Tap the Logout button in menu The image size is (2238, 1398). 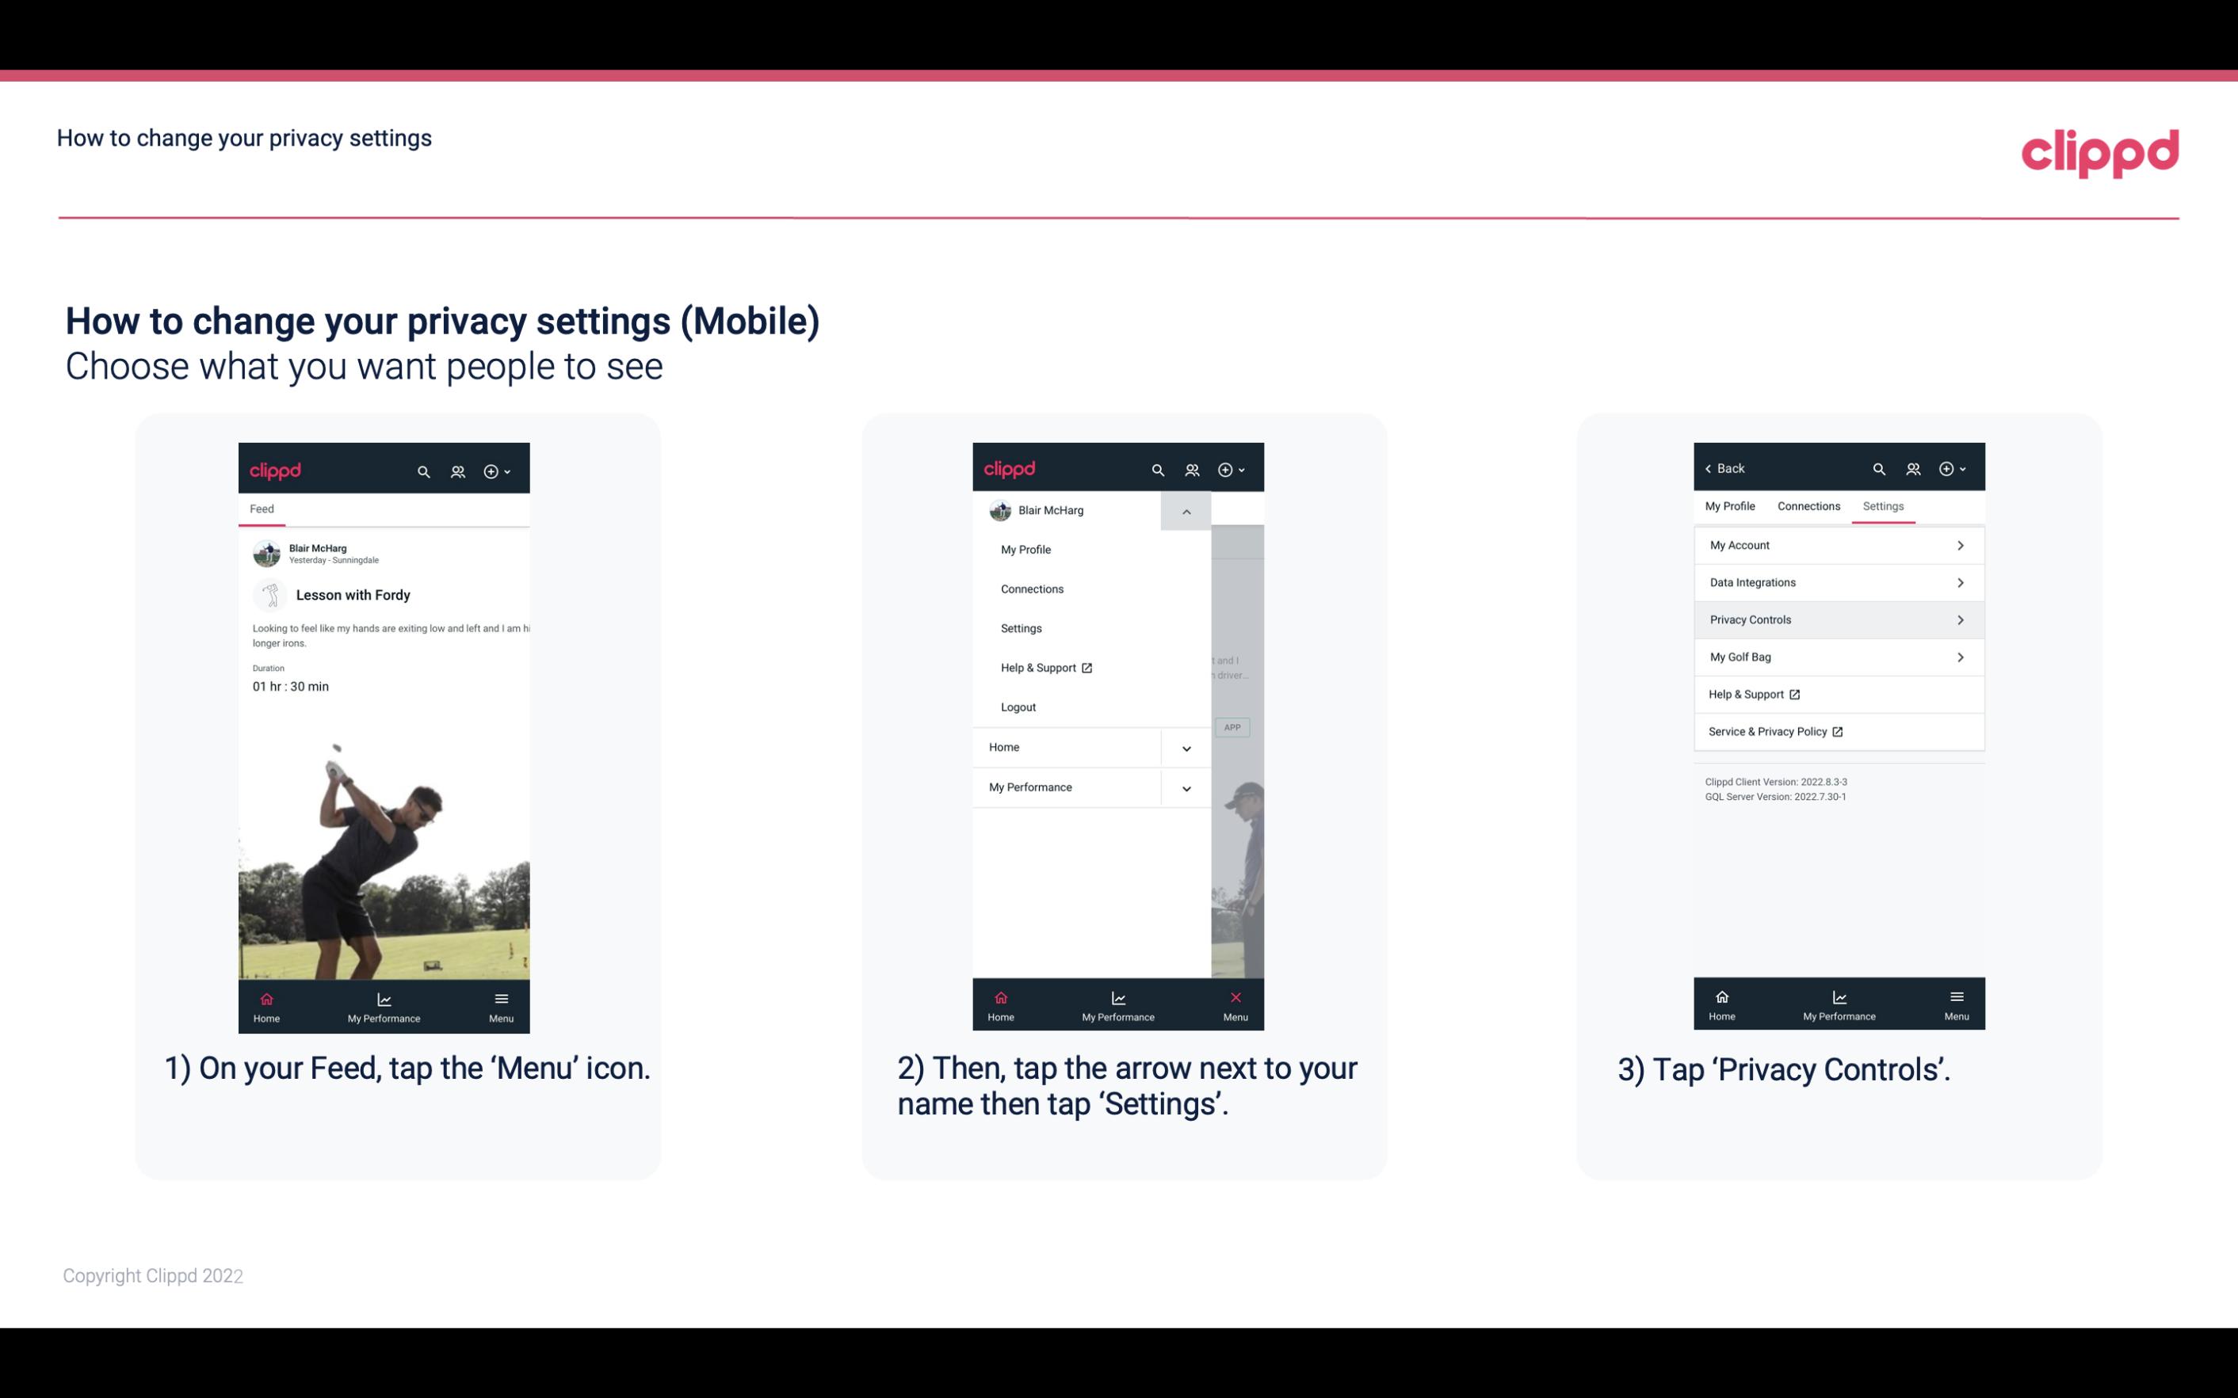tap(1018, 706)
